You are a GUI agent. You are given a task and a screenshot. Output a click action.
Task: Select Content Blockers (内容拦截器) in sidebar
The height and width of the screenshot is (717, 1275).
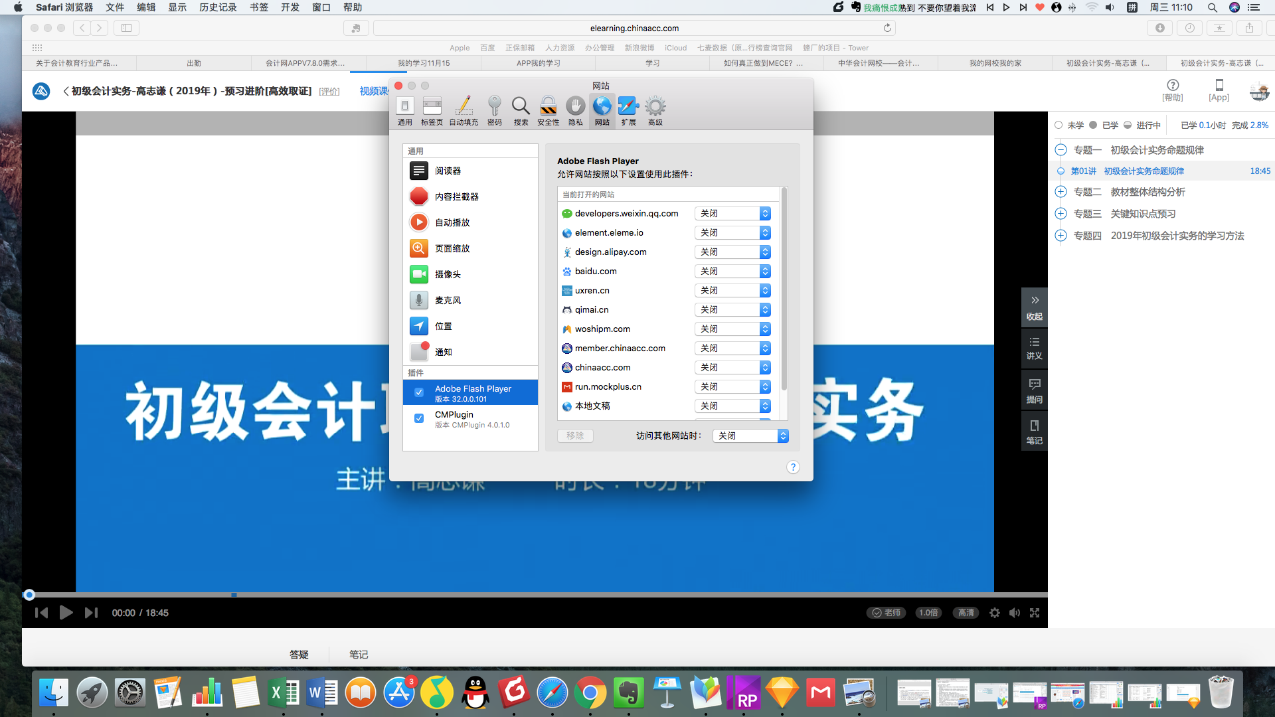pyautogui.click(x=456, y=197)
